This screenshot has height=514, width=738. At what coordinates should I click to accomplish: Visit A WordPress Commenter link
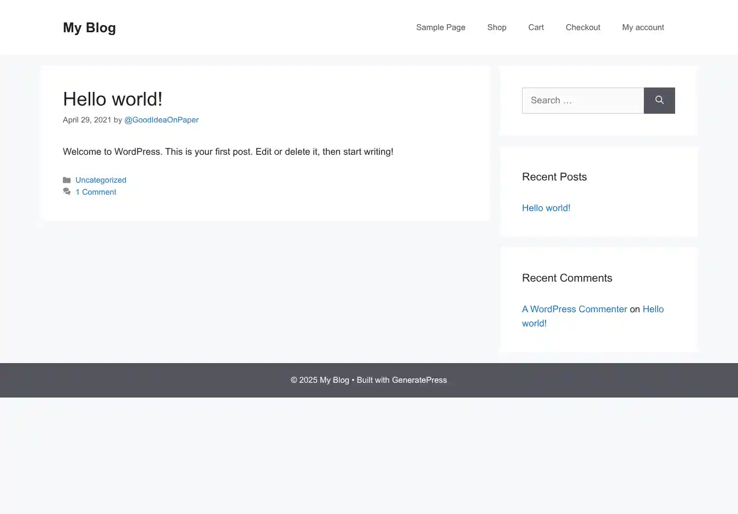(x=574, y=309)
